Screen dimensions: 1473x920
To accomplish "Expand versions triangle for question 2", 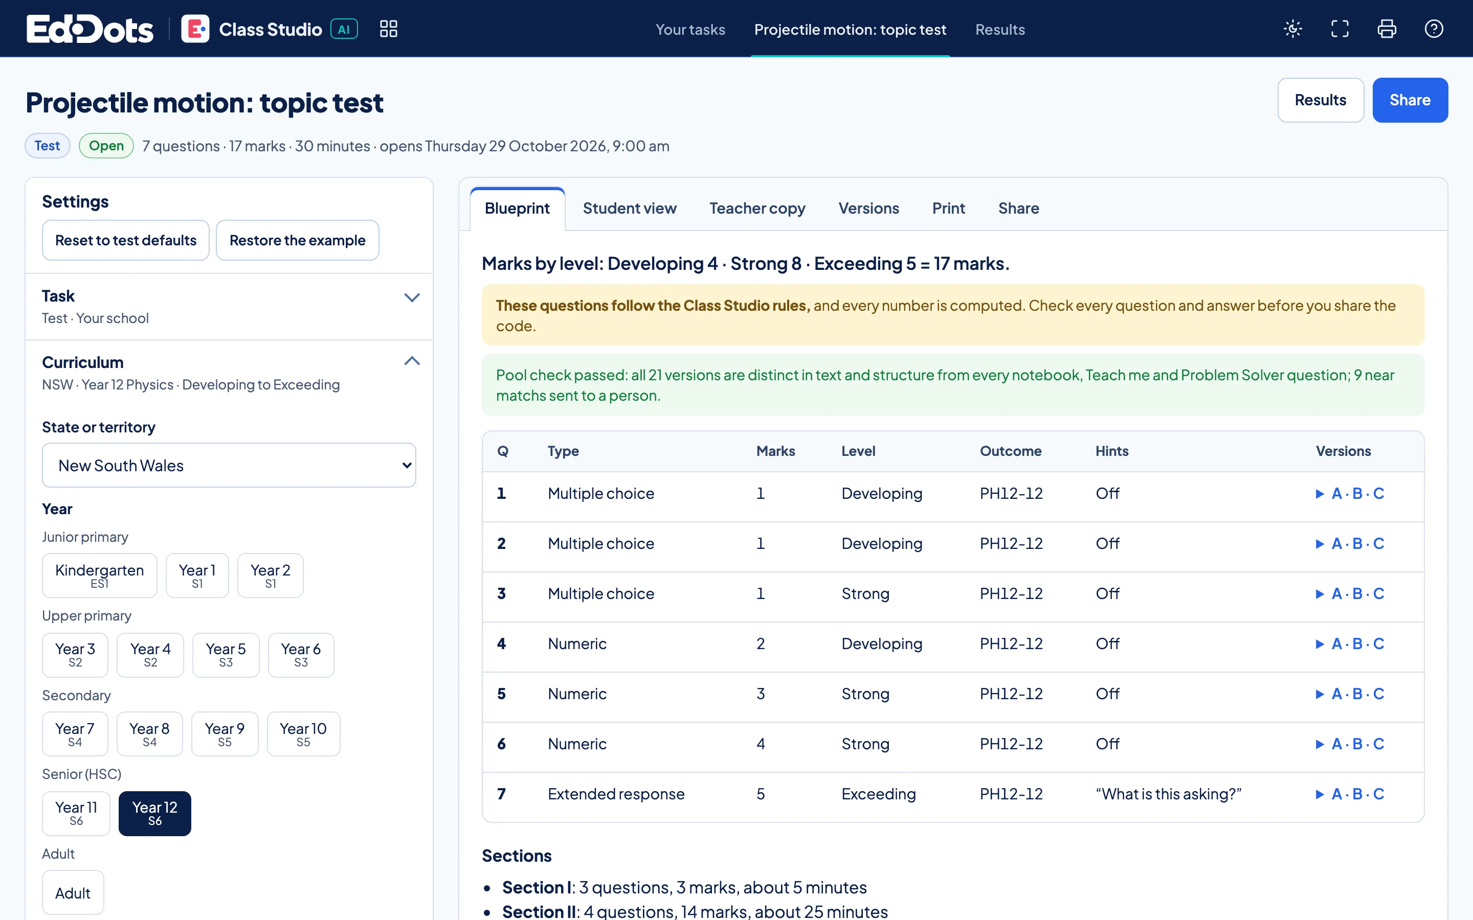I will click(x=1320, y=544).
